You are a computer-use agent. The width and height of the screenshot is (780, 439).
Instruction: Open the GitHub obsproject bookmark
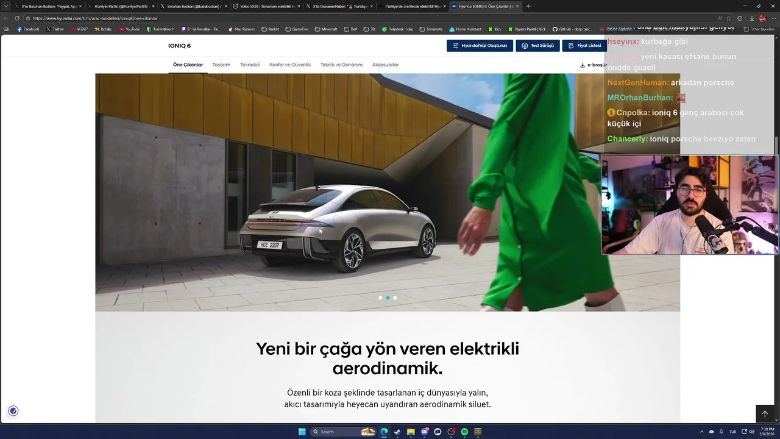573,29
